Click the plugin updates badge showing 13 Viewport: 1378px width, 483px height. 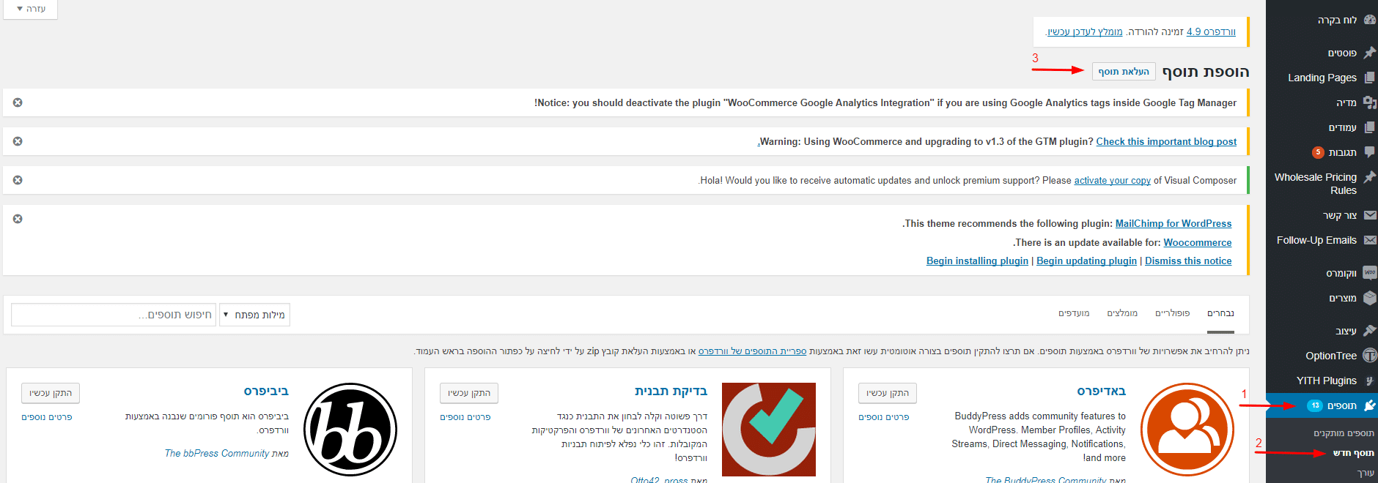[1315, 405]
